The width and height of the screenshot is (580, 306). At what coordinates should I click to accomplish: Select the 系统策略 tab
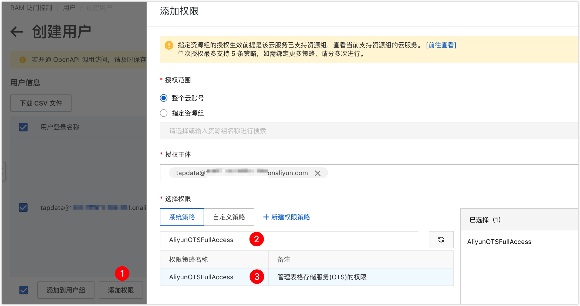coord(182,217)
